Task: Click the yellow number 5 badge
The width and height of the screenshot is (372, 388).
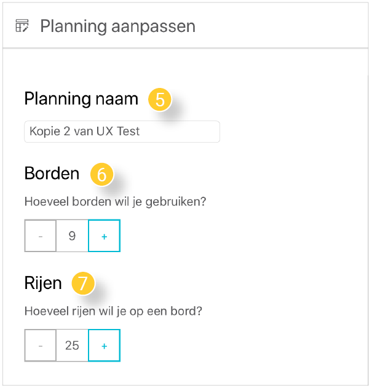Action: [160, 99]
